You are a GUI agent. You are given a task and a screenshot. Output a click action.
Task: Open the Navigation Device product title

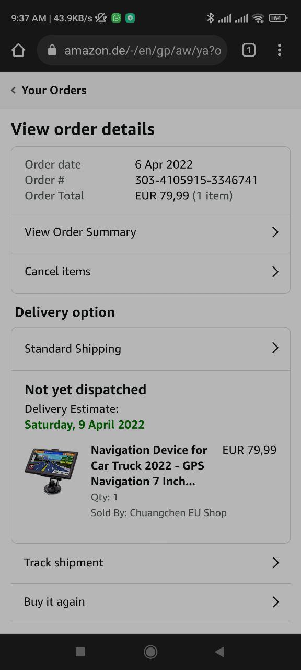[149, 465]
